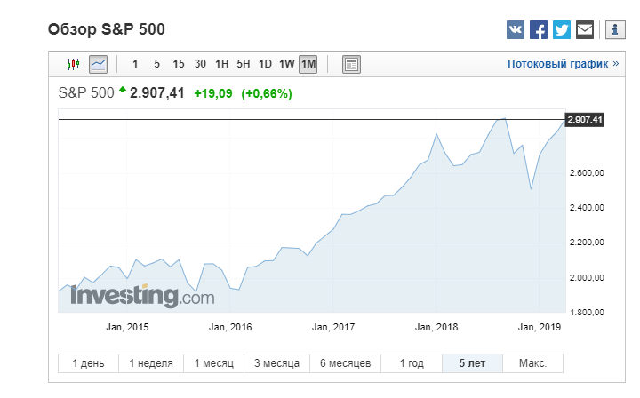Viewport: 640px width, 398px height.
Task: Set interval to 1M monthly
Action: (308, 64)
